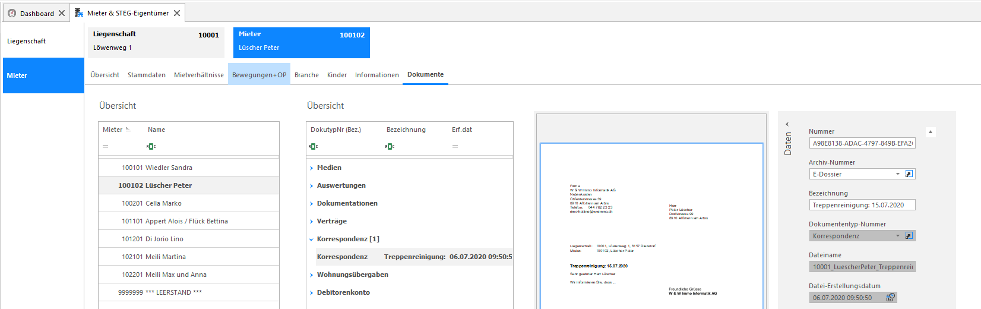
Task: Switch to the Branche tab
Action: [x=306, y=75]
